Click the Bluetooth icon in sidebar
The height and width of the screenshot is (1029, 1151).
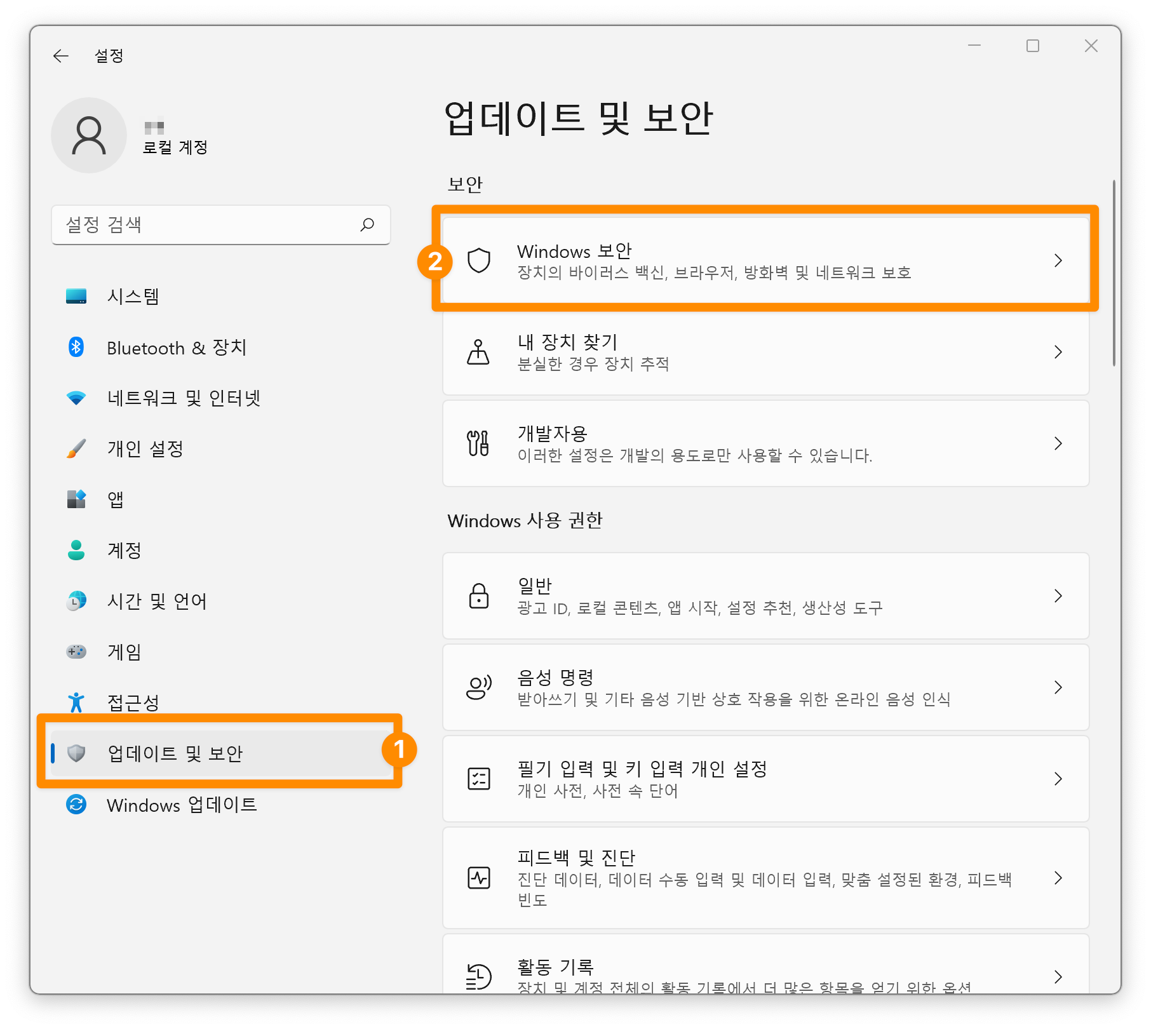76,347
